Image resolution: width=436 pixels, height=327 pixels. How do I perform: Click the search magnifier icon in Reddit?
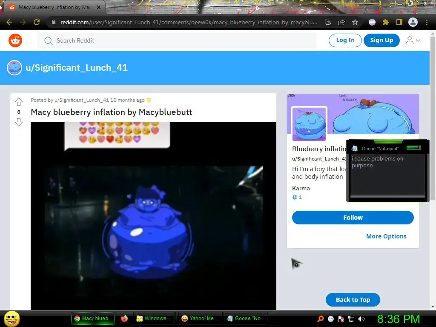click(x=49, y=40)
